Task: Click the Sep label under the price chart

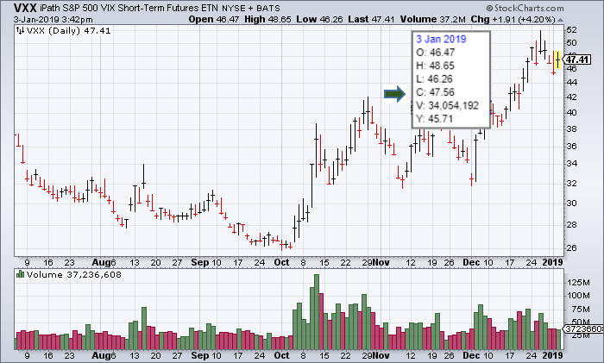Action: click(199, 262)
